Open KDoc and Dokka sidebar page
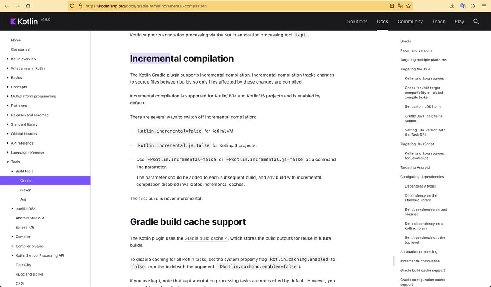Viewport: 491px width, 287px height. (x=29, y=274)
